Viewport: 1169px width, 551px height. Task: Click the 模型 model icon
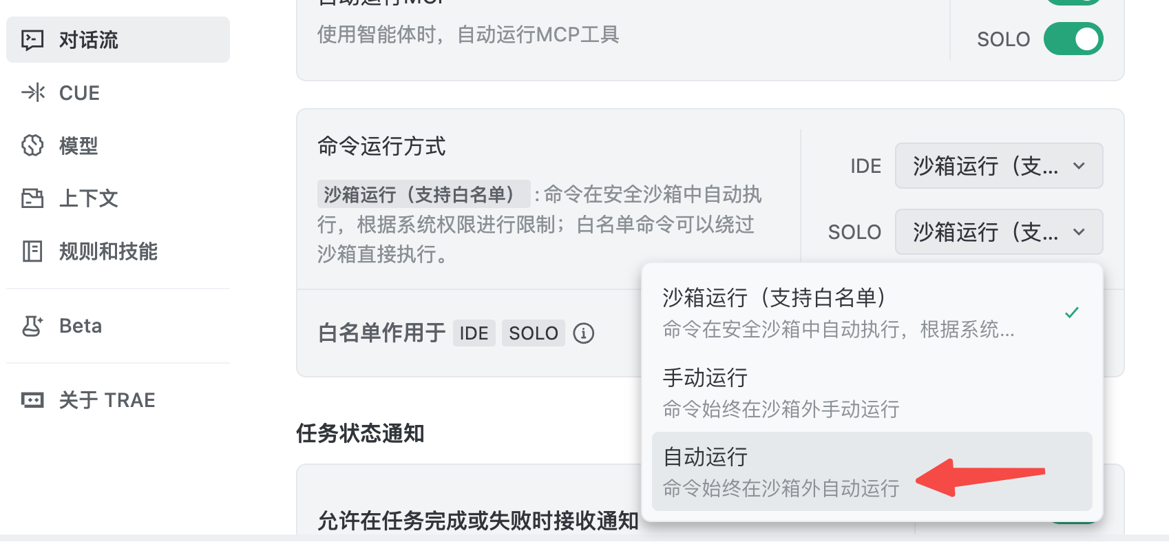pos(32,146)
